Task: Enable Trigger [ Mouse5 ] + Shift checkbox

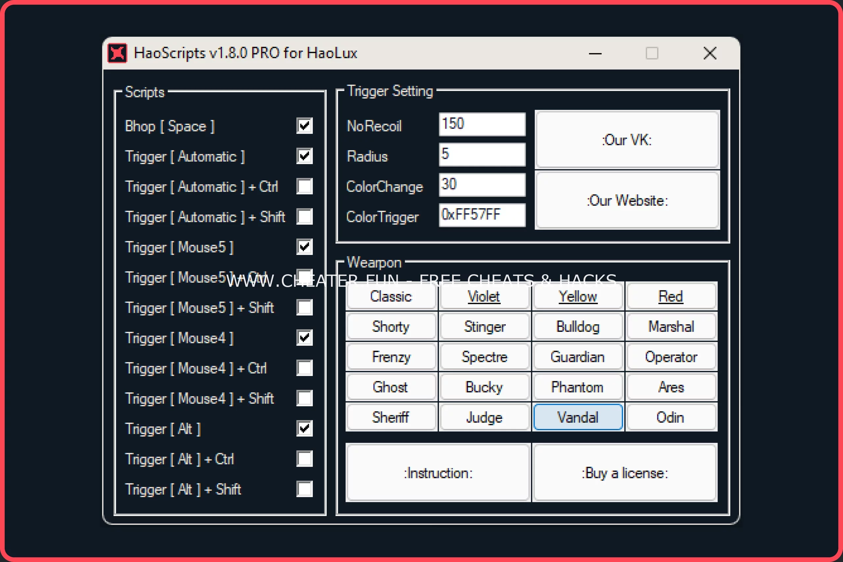Action: click(304, 308)
